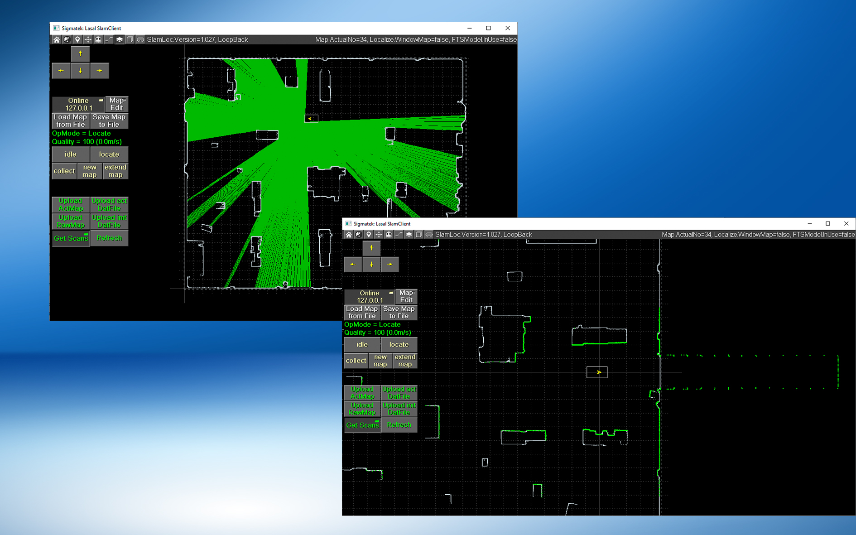Open the Map Edit dropdown in the back window
Screen dimensions: 856x535
116,104
